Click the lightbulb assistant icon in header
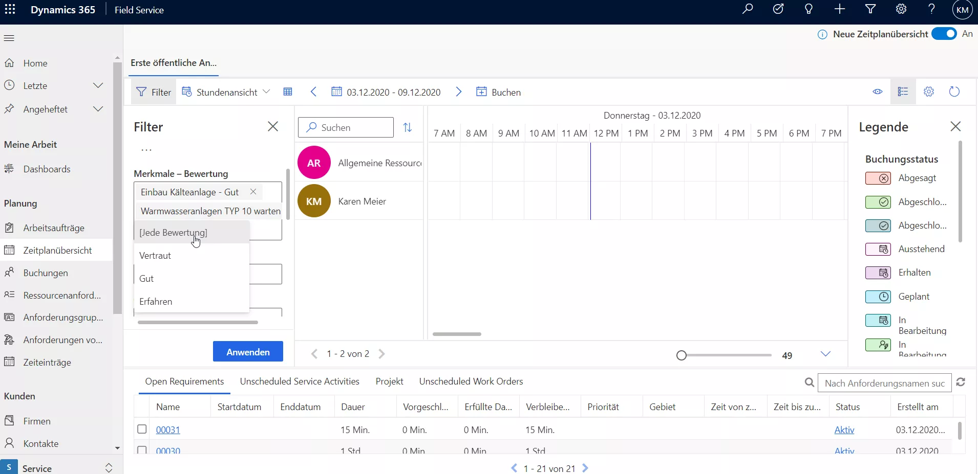978x474 pixels. pos(809,9)
